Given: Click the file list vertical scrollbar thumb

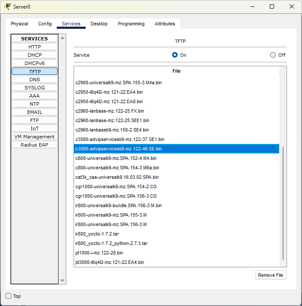Looking at the screenshot, I should (283, 203).
